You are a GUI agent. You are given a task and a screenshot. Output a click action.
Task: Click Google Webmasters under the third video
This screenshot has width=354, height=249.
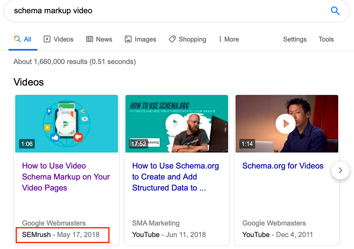[x=274, y=223]
